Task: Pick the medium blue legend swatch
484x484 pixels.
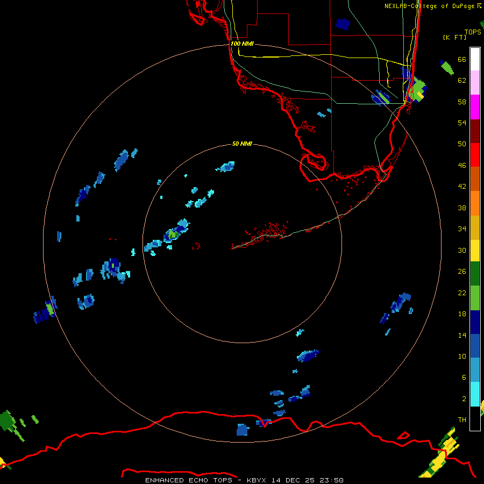Action: coord(475,346)
